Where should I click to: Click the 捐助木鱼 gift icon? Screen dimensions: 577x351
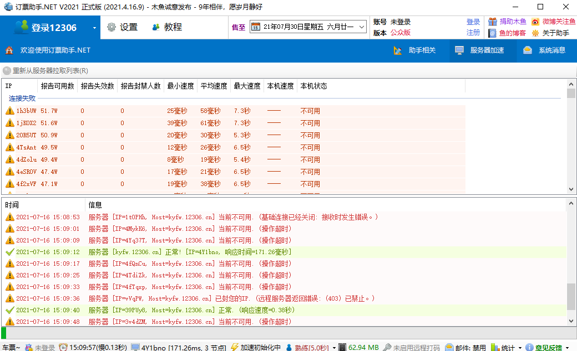[493, 22]
